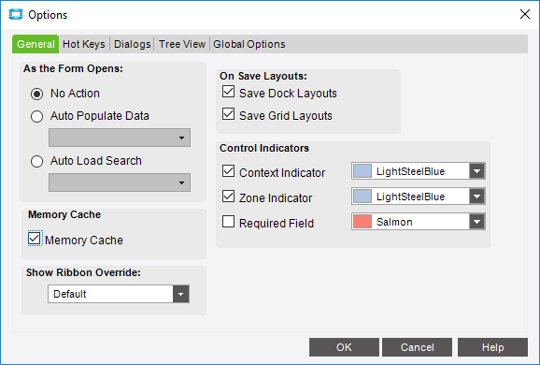Viewport: 540px width, 365px height.
Task: Uncheck the Memory Cache checkbox
Action: 34,239
